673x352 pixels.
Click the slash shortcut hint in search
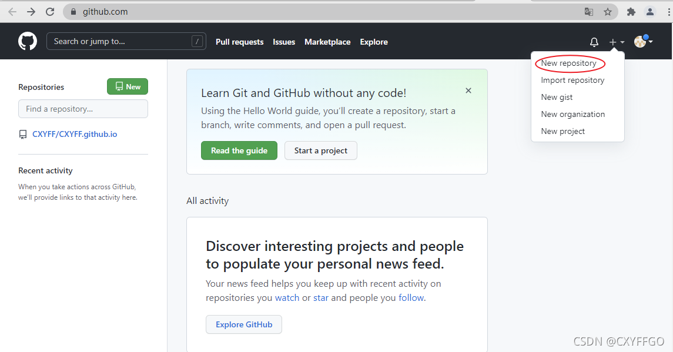click(197, 41)
